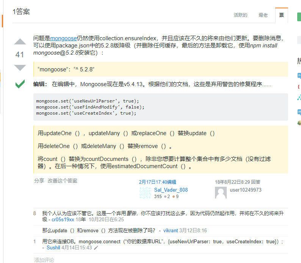Open user10249973's gray avatar image
301x263 pixels.
pos(221,193)
